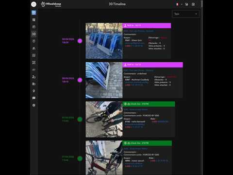Viewport: 233px width, 175px height.
Task: Open the Type filter dropdown
Action: pos(185,14)
